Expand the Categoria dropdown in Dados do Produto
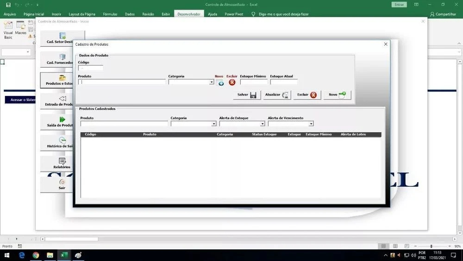463x261 pixels. pos(212,82)
